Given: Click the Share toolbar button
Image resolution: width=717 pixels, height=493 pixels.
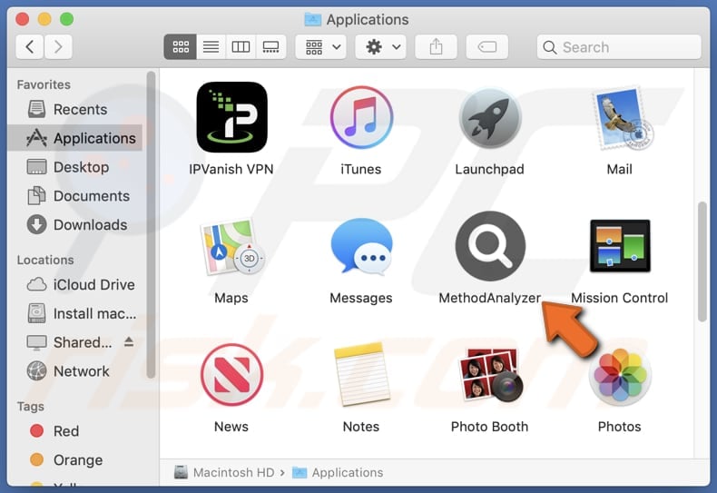Looking at the screenshot, I should (x=436, y=46).
